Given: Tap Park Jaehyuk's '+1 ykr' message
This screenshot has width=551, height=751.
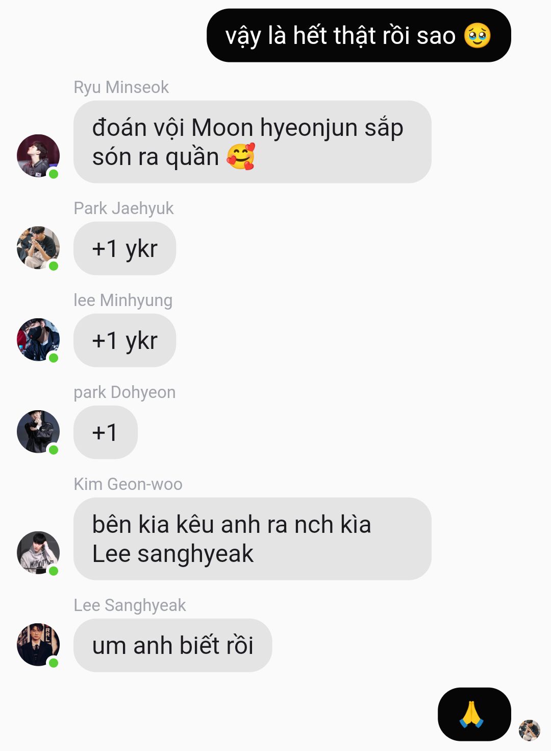Looking at the screenshot, I should point(125,248).
